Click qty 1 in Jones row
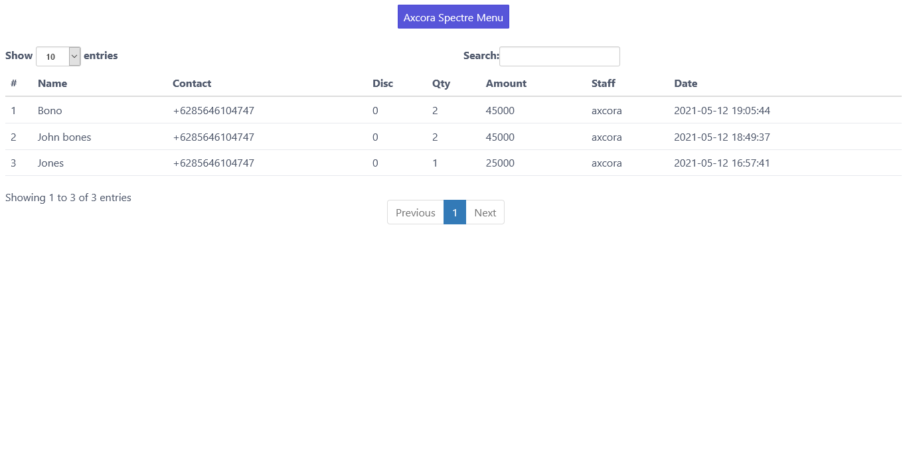Viewport: 907px width, 460px height. (435, 163)
